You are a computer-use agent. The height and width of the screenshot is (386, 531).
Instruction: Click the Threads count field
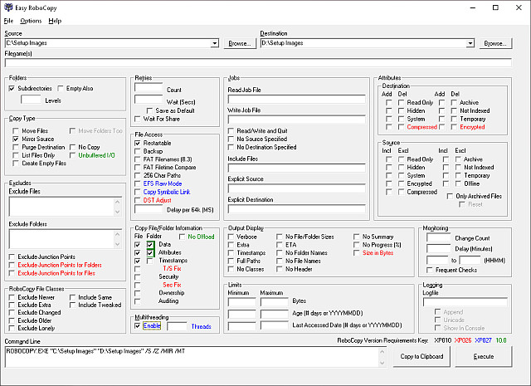(177, 326)
